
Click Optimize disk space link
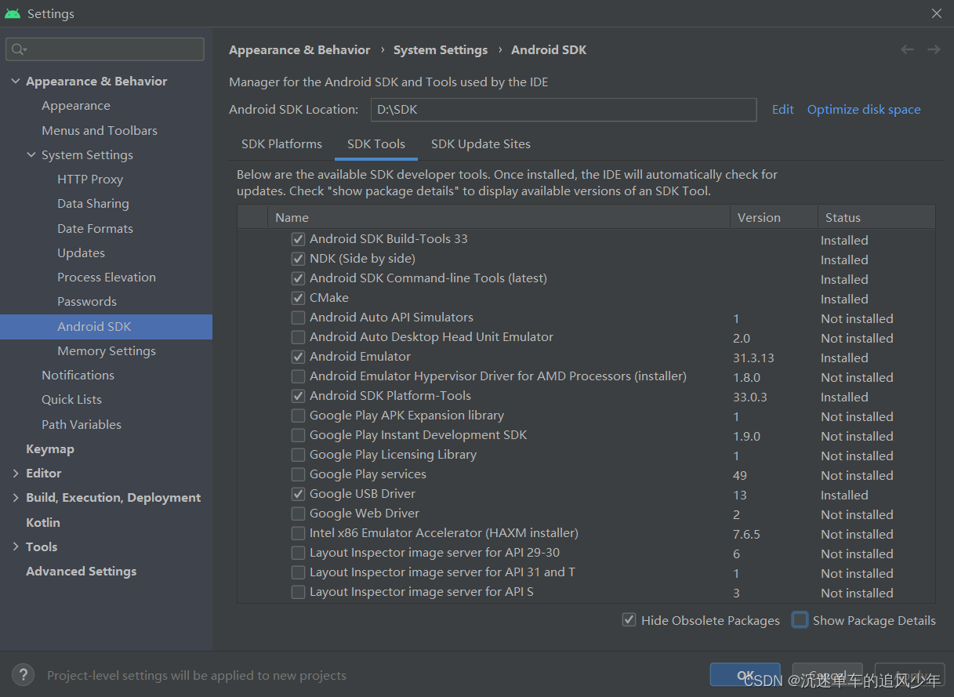(x=864, y=109)
